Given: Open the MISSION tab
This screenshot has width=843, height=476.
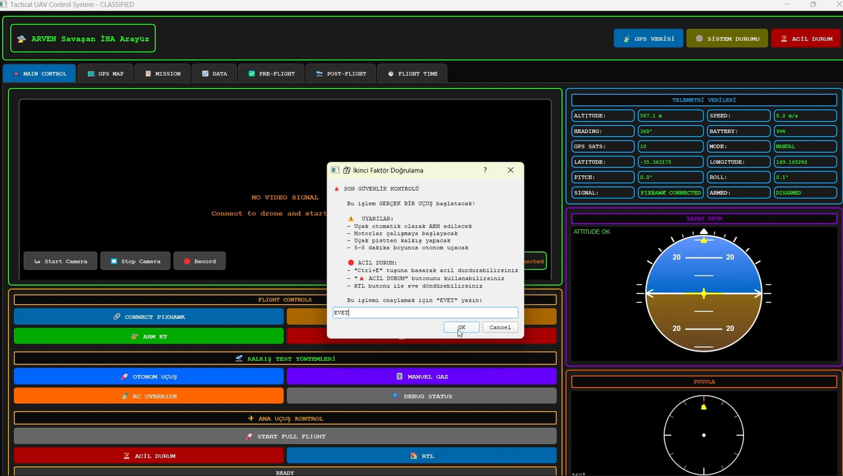Looking at the screenshot, I should point(163,74).
